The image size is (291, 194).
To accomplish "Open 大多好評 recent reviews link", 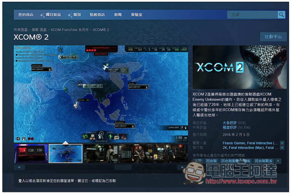I will point(230,123).
